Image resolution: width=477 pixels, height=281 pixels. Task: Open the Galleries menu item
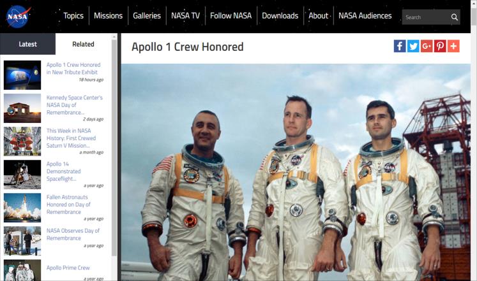pyautogui.click(x=147, y=16)
